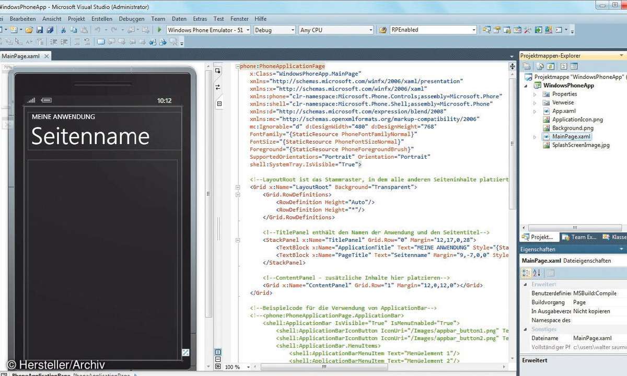The image size is (627, 376).
Task: Click the decrease indent icon in second toolbar
Action: 53,42
